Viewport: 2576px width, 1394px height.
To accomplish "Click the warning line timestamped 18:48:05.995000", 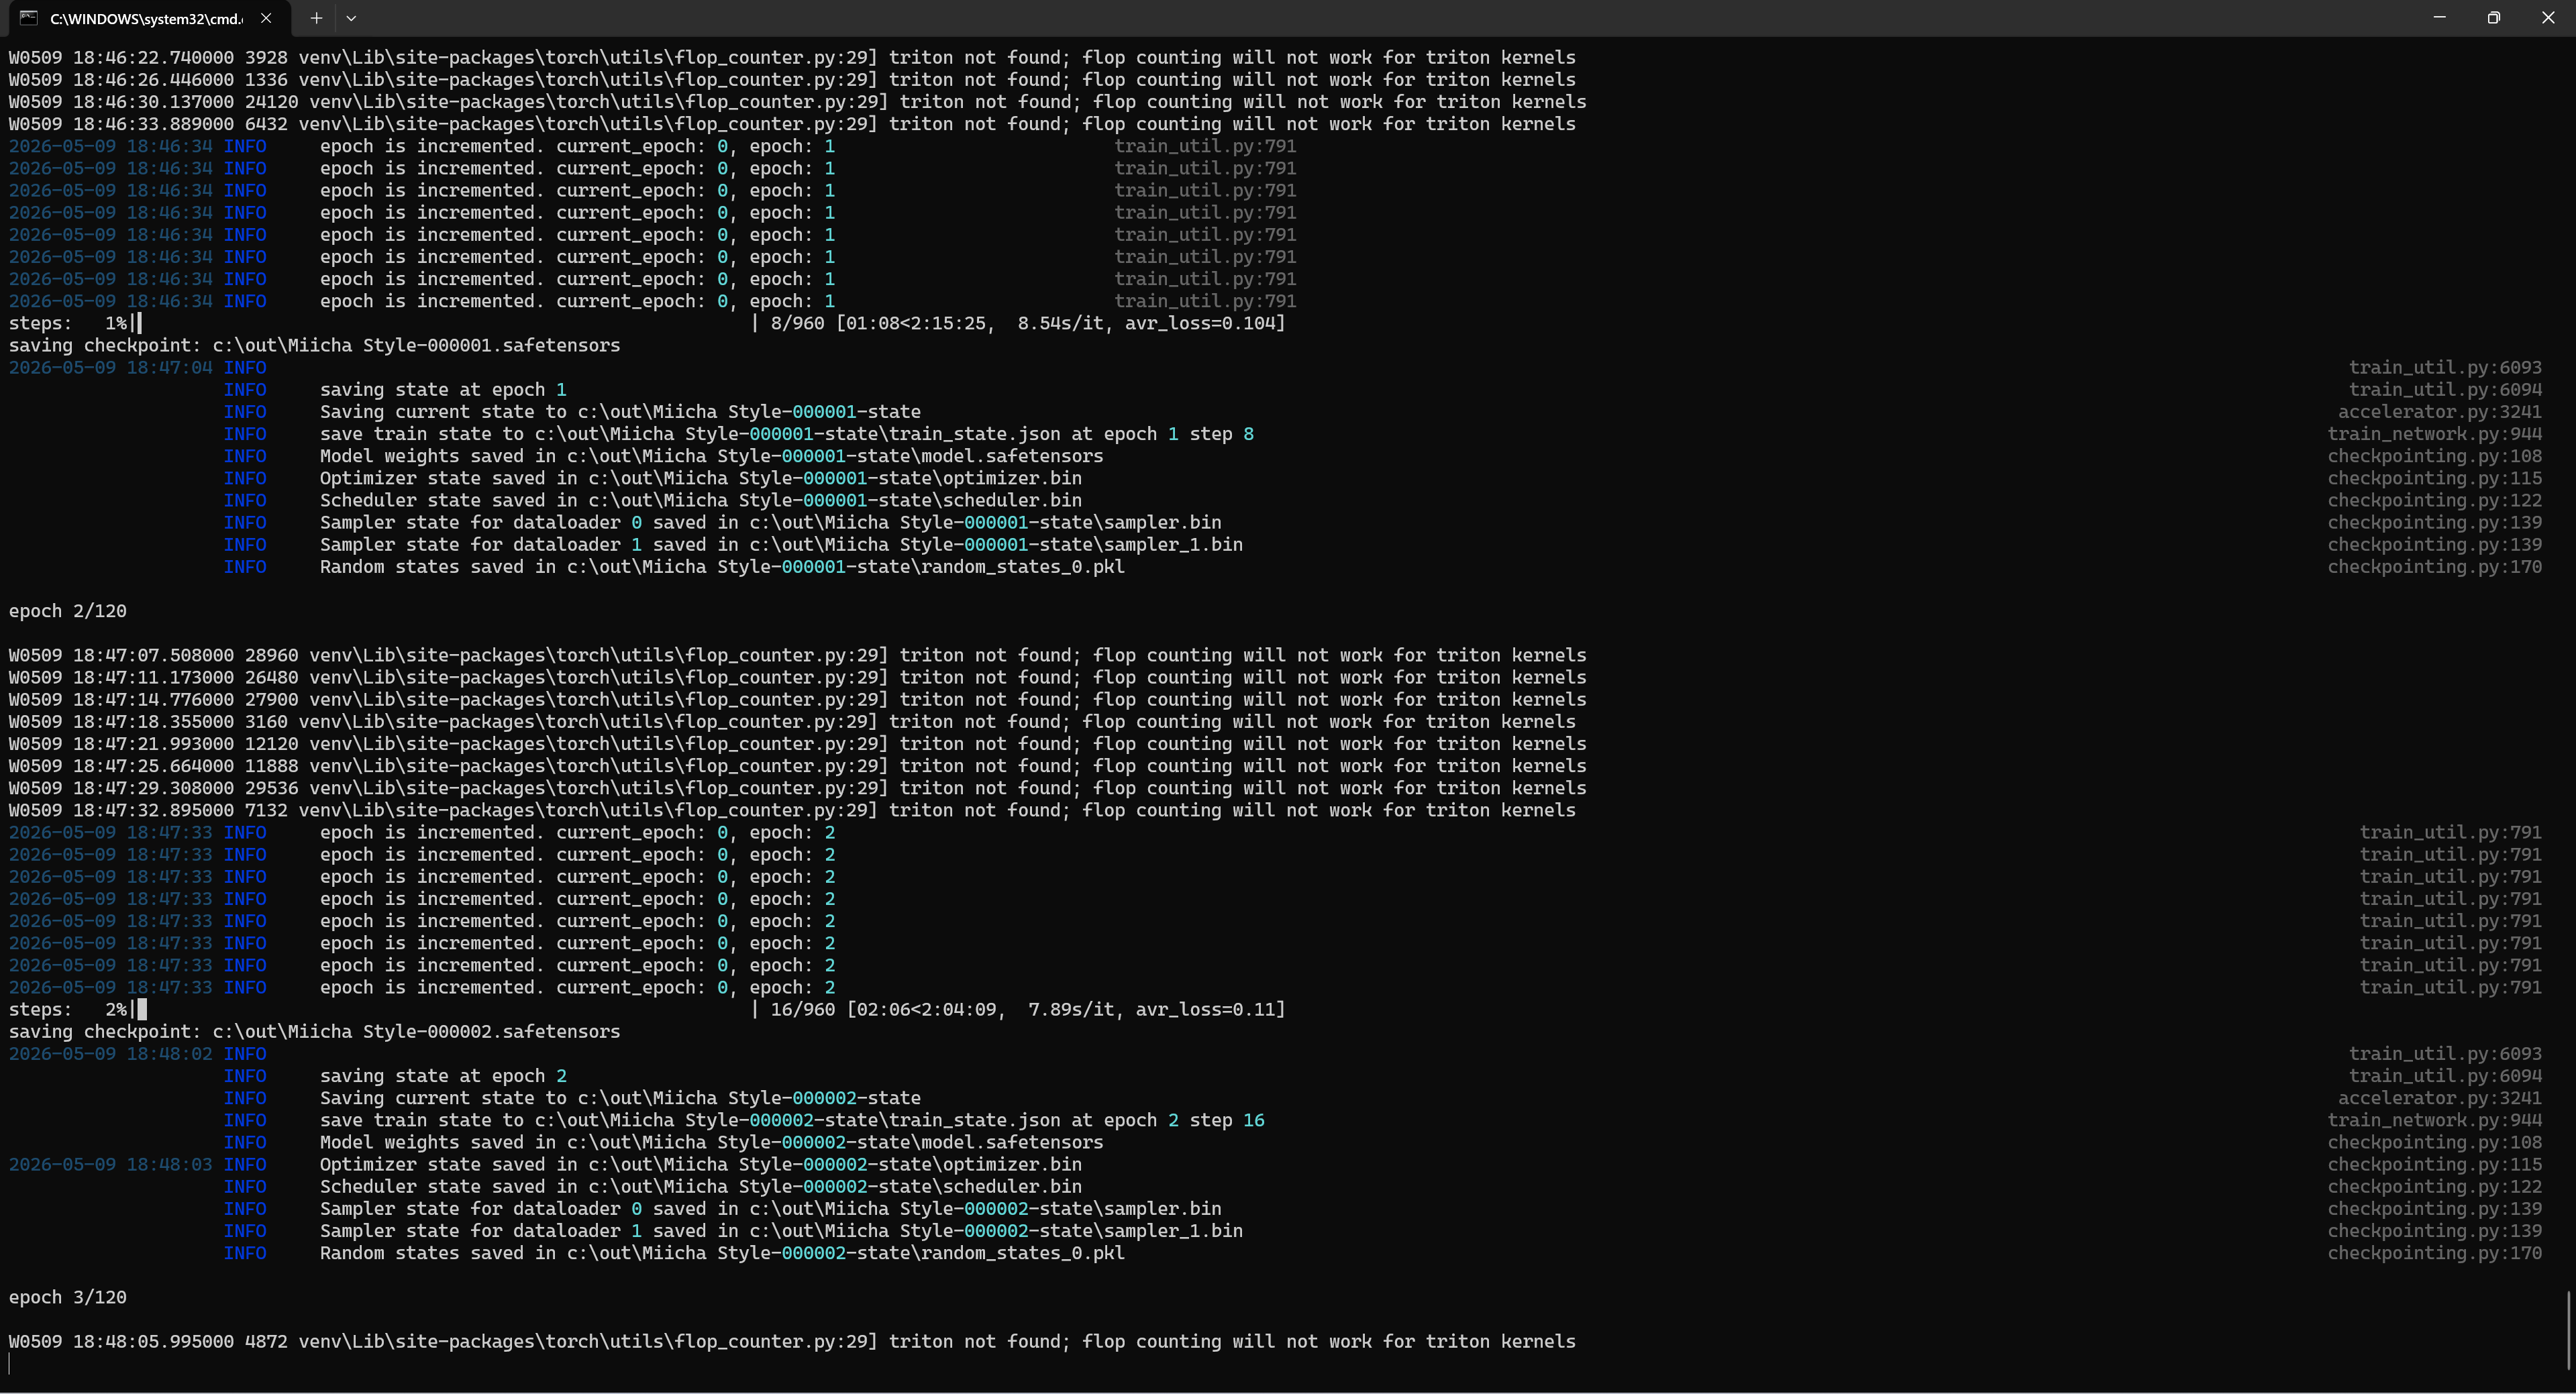I will click(792, 1342).
